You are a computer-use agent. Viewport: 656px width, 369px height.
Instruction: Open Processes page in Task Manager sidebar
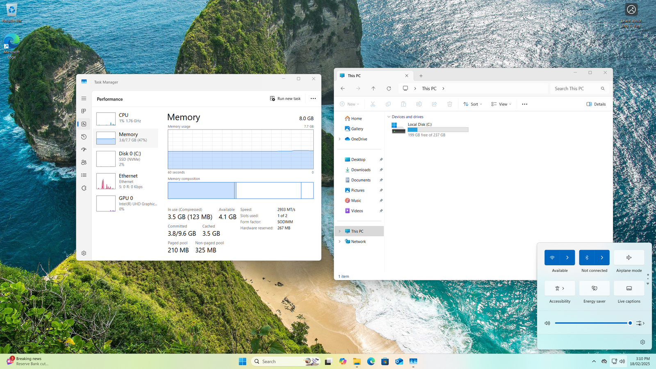(84, 111)
